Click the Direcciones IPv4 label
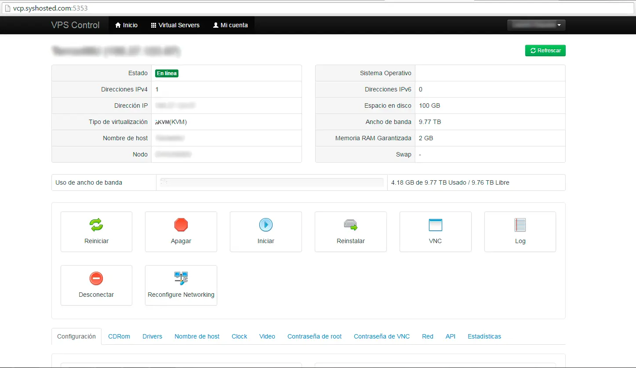 click(x=124, y=89)
